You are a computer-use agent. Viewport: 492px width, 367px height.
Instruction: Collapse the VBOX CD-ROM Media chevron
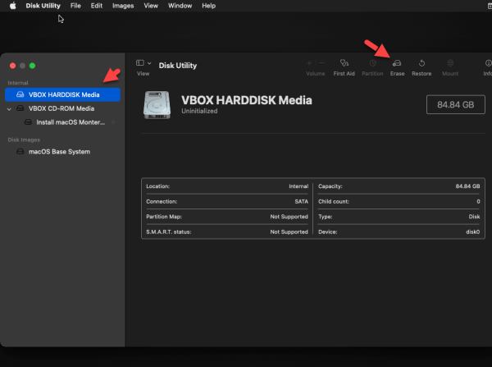click(9, 108)
